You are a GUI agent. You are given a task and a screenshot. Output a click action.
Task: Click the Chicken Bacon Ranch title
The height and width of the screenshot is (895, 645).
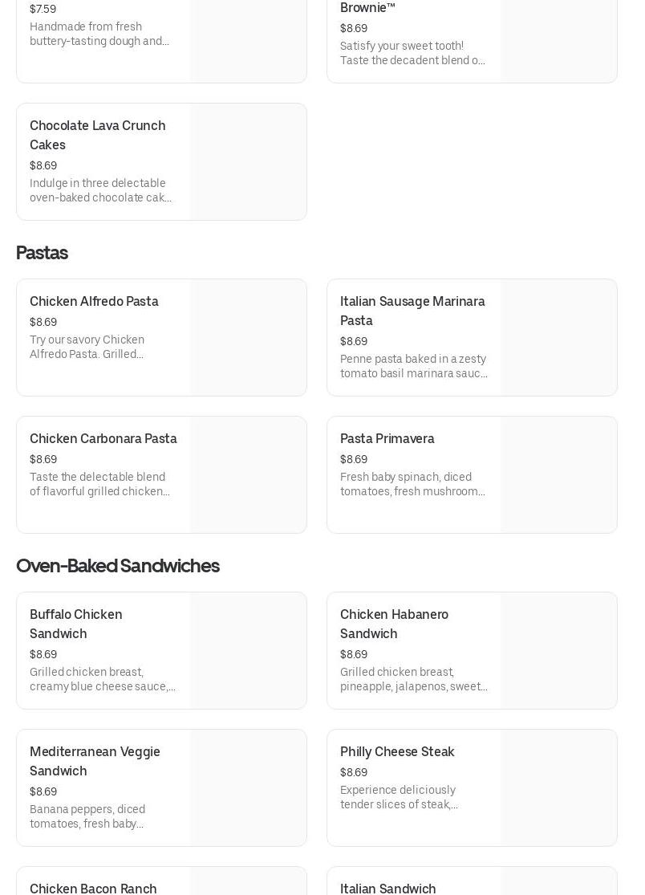(x=93, y=888)
